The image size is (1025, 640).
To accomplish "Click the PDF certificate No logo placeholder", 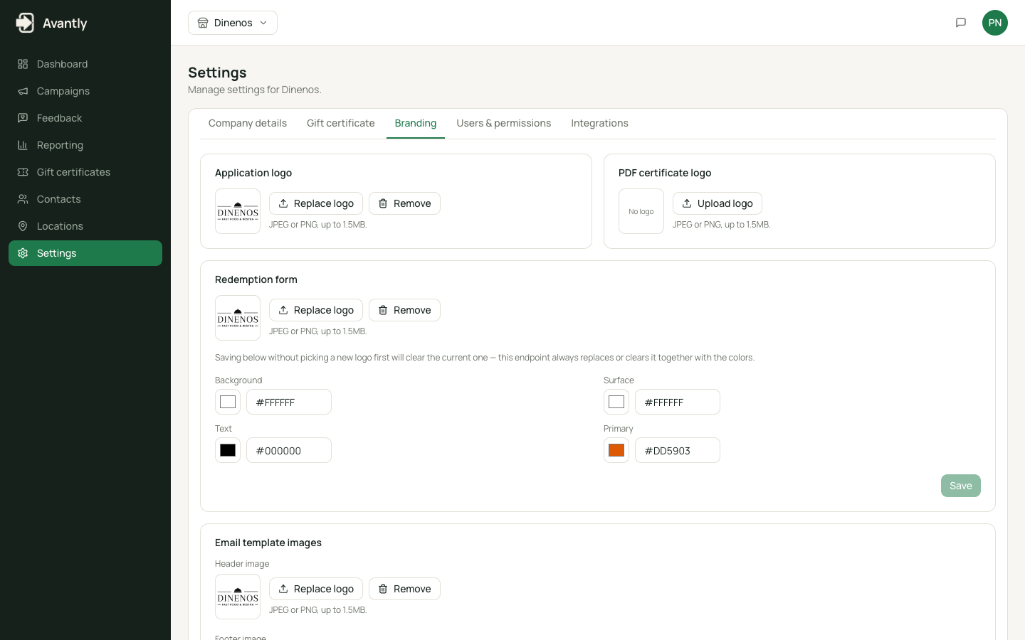I will (641, 211).
